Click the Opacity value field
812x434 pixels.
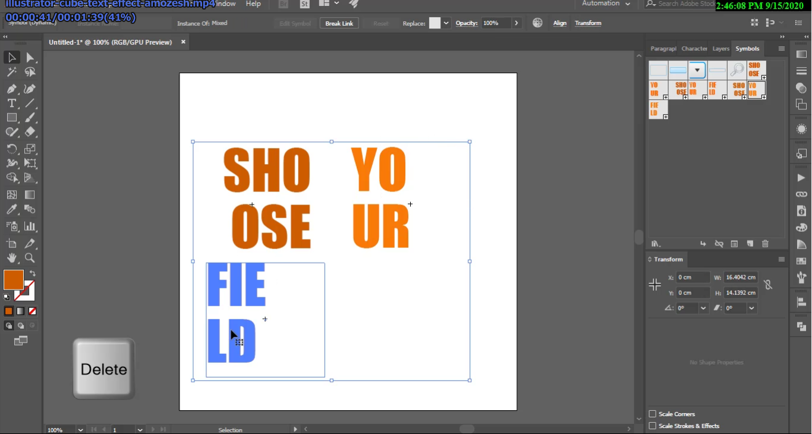point(496,23)
